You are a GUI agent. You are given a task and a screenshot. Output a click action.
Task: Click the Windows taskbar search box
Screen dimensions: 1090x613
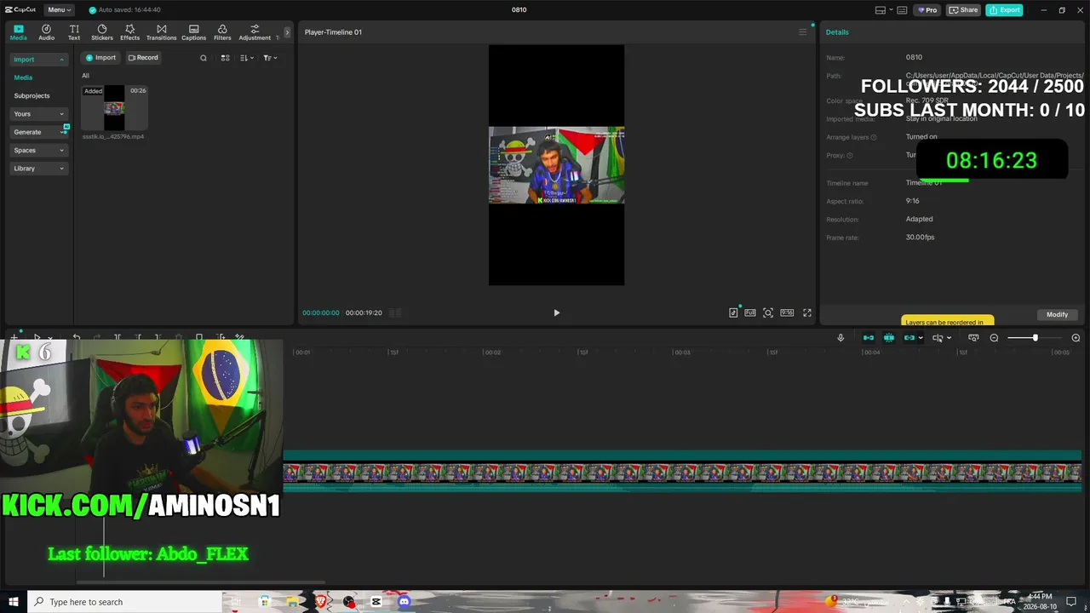click(x=124, y=602)
